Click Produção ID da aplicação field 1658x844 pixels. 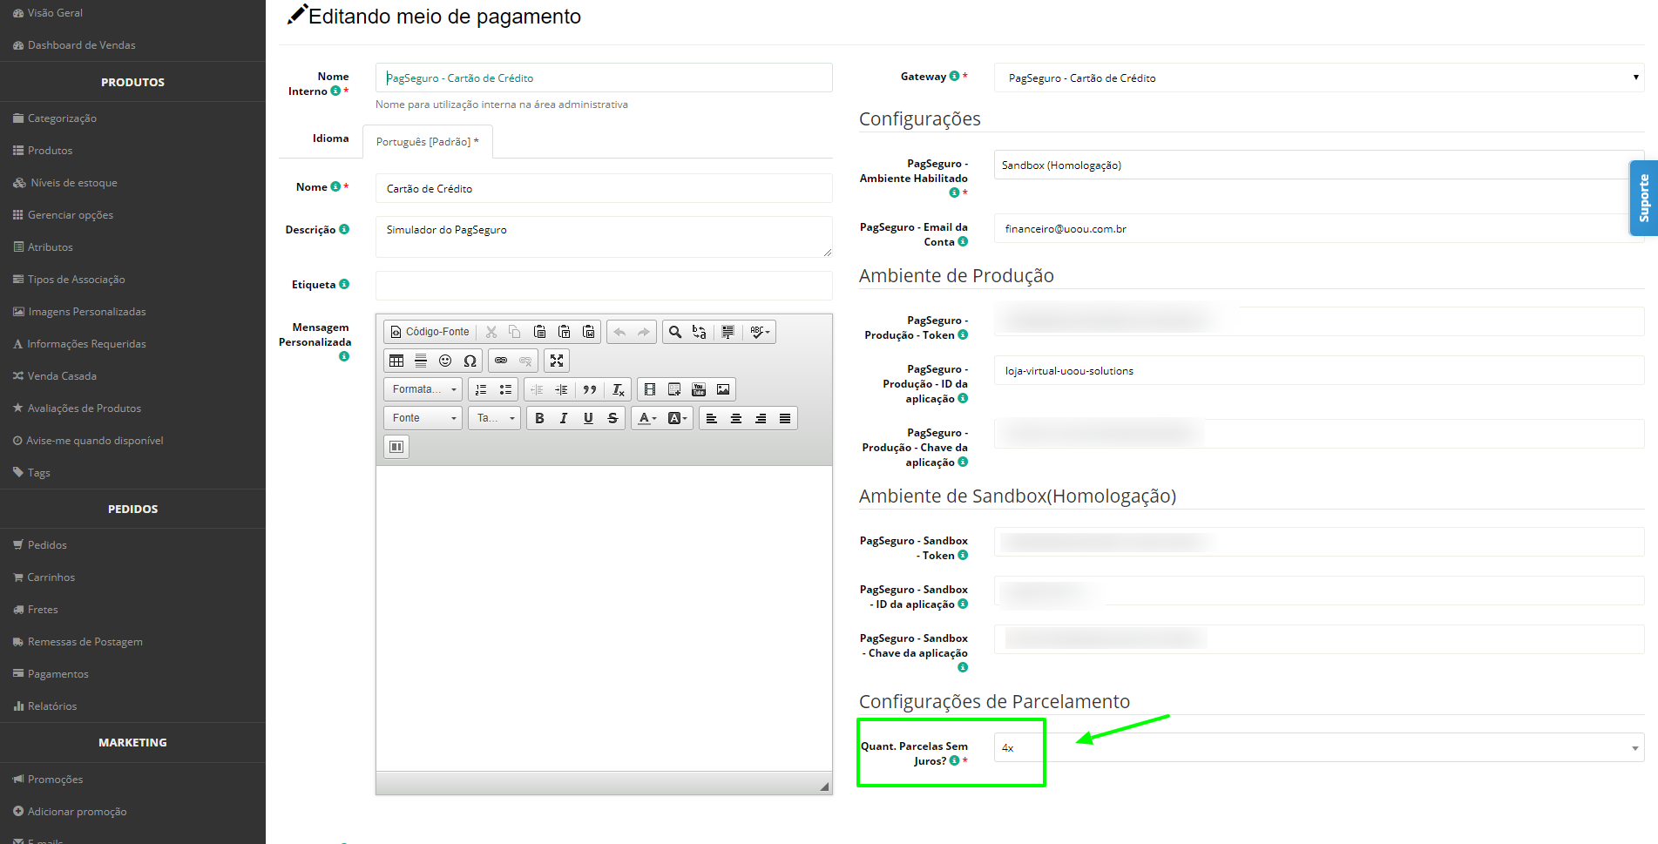click(1319, 370)
